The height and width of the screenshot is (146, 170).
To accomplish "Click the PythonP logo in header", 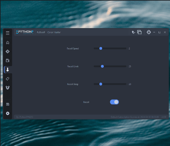I will click(25, 32).
